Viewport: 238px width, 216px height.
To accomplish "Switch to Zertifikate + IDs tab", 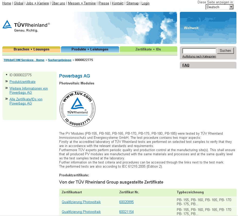I will (148, 49).
